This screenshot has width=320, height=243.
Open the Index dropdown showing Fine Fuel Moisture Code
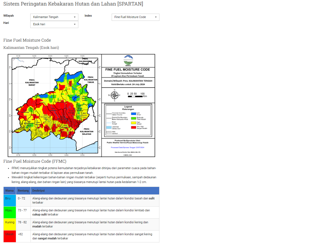[136, 17]
